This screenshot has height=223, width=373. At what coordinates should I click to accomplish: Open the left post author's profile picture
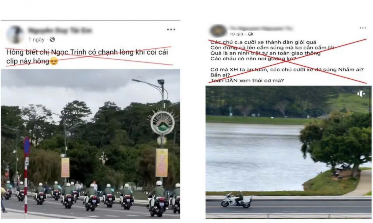[15, 35]
